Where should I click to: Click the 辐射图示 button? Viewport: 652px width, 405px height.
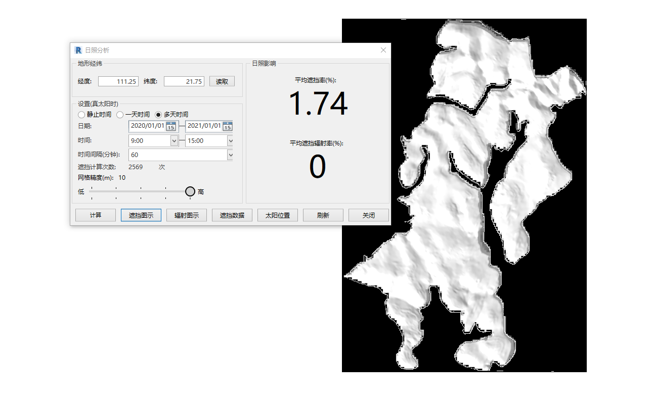click(187, 215)
